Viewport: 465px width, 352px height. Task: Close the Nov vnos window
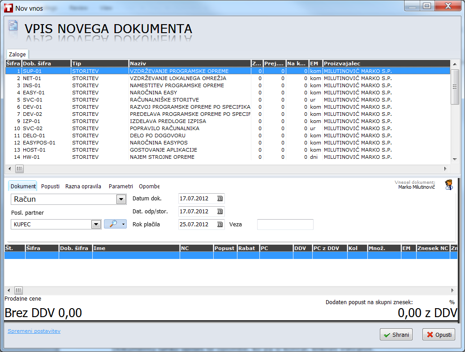point(448,6)
